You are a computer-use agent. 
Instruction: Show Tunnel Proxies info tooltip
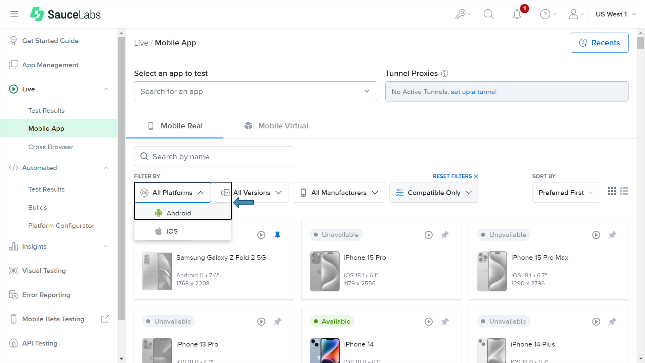click(x=444, y=73)
